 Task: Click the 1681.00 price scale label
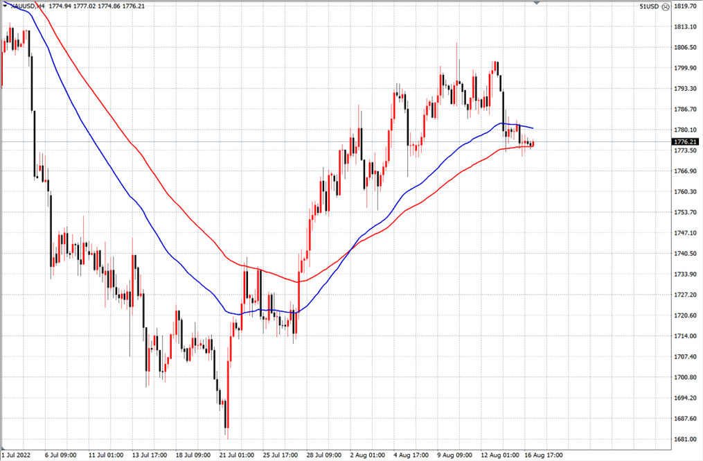coord(686,439)
